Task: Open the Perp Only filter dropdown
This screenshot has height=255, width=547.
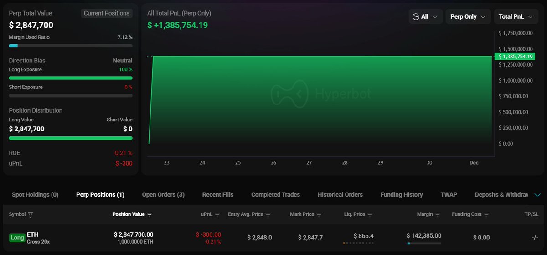Action: click(468, 16)
